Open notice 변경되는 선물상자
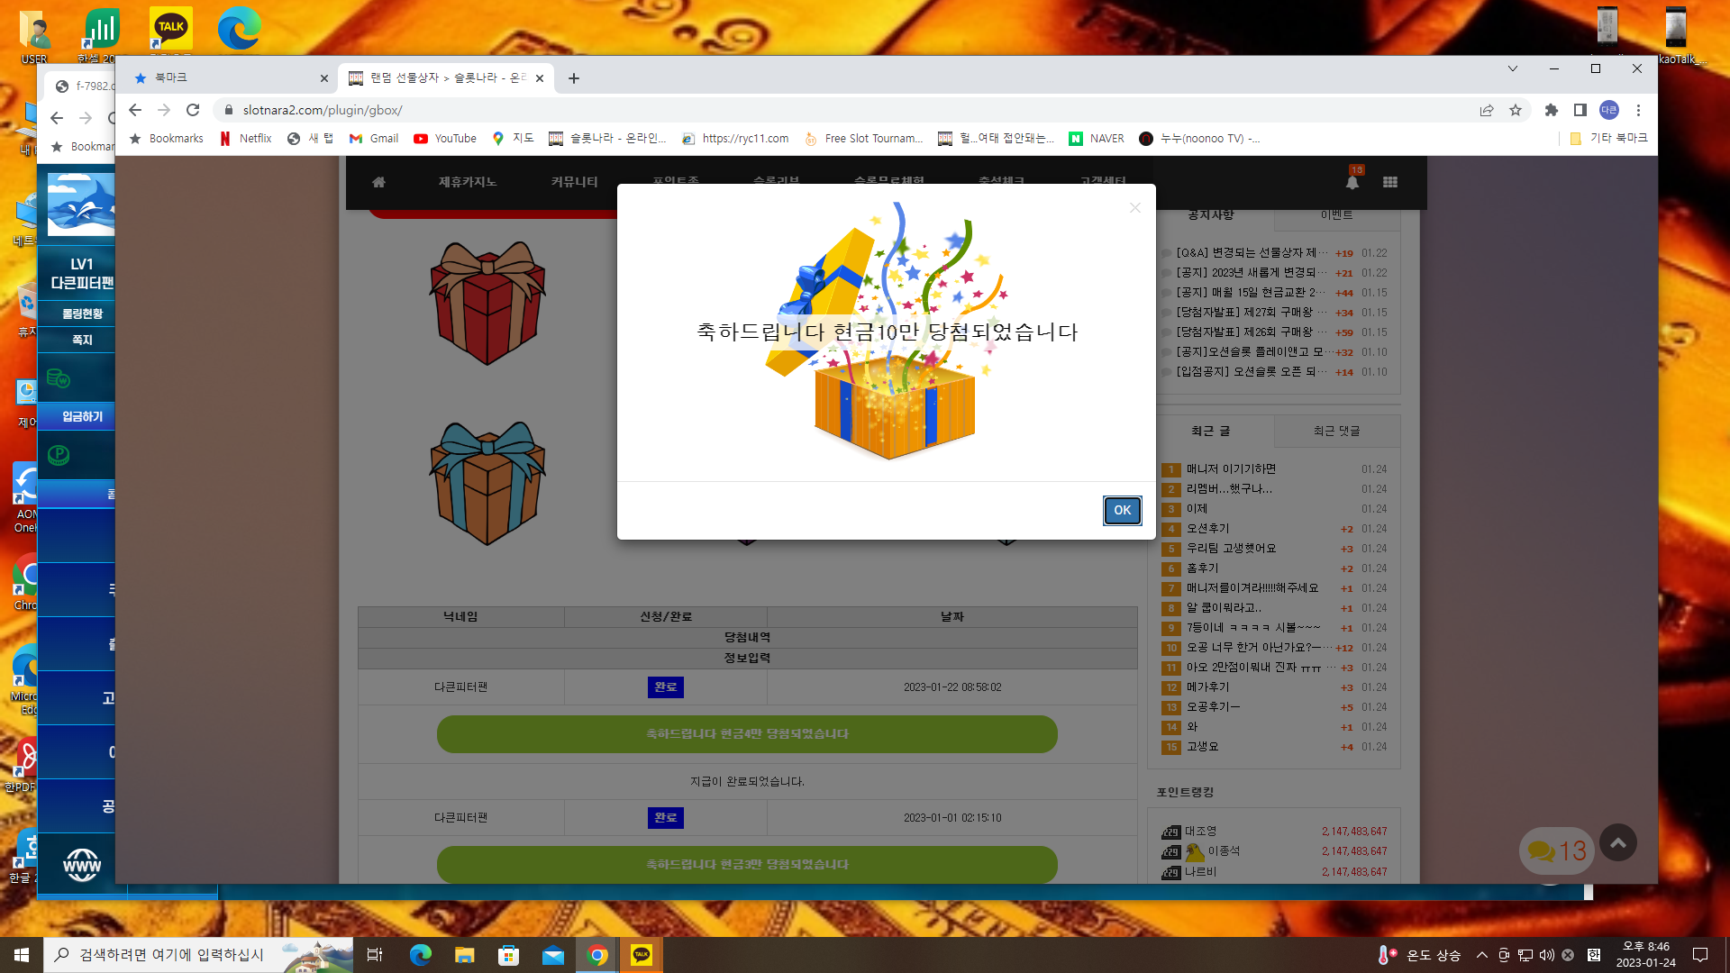 click(1252, 253)
